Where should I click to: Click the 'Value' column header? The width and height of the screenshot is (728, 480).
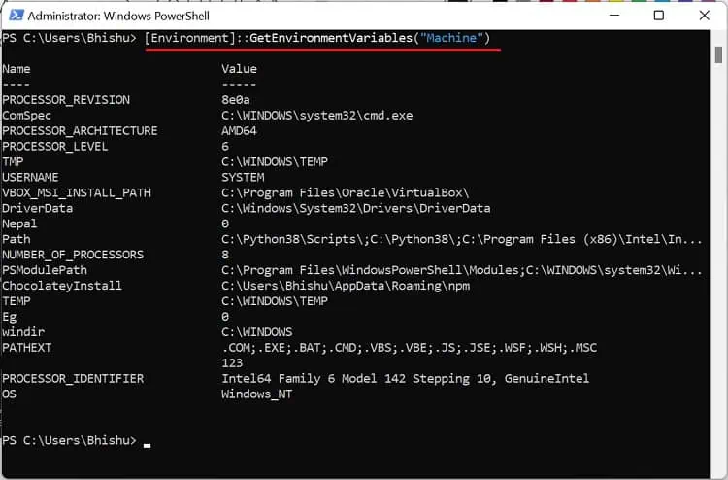tap(239, 69)
